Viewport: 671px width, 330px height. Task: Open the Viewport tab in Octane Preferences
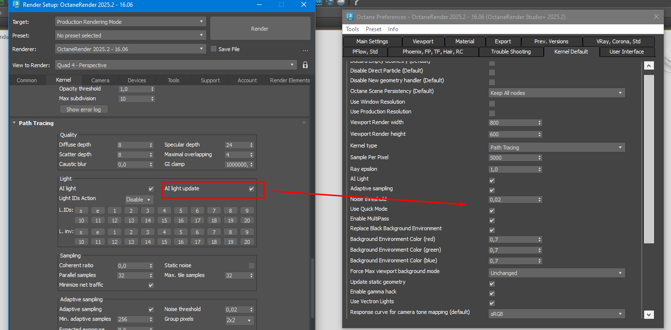[422, 41]
